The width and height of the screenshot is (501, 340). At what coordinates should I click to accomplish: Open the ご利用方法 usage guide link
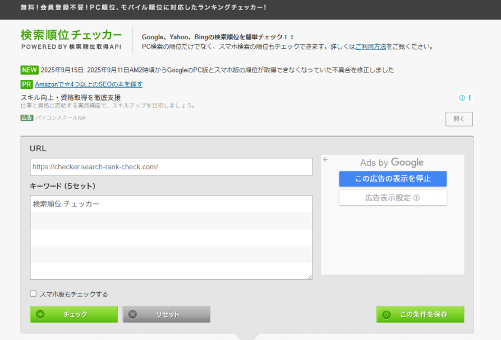pyautogui.click(x=370, y=47)
